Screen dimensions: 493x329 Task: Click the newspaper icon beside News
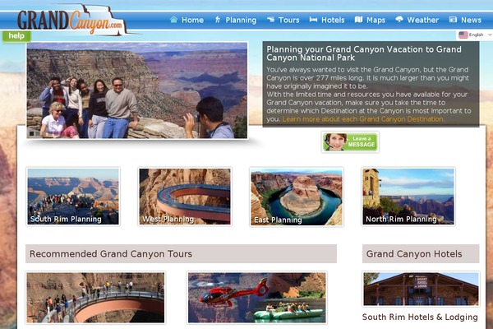[x=453, y=20]
